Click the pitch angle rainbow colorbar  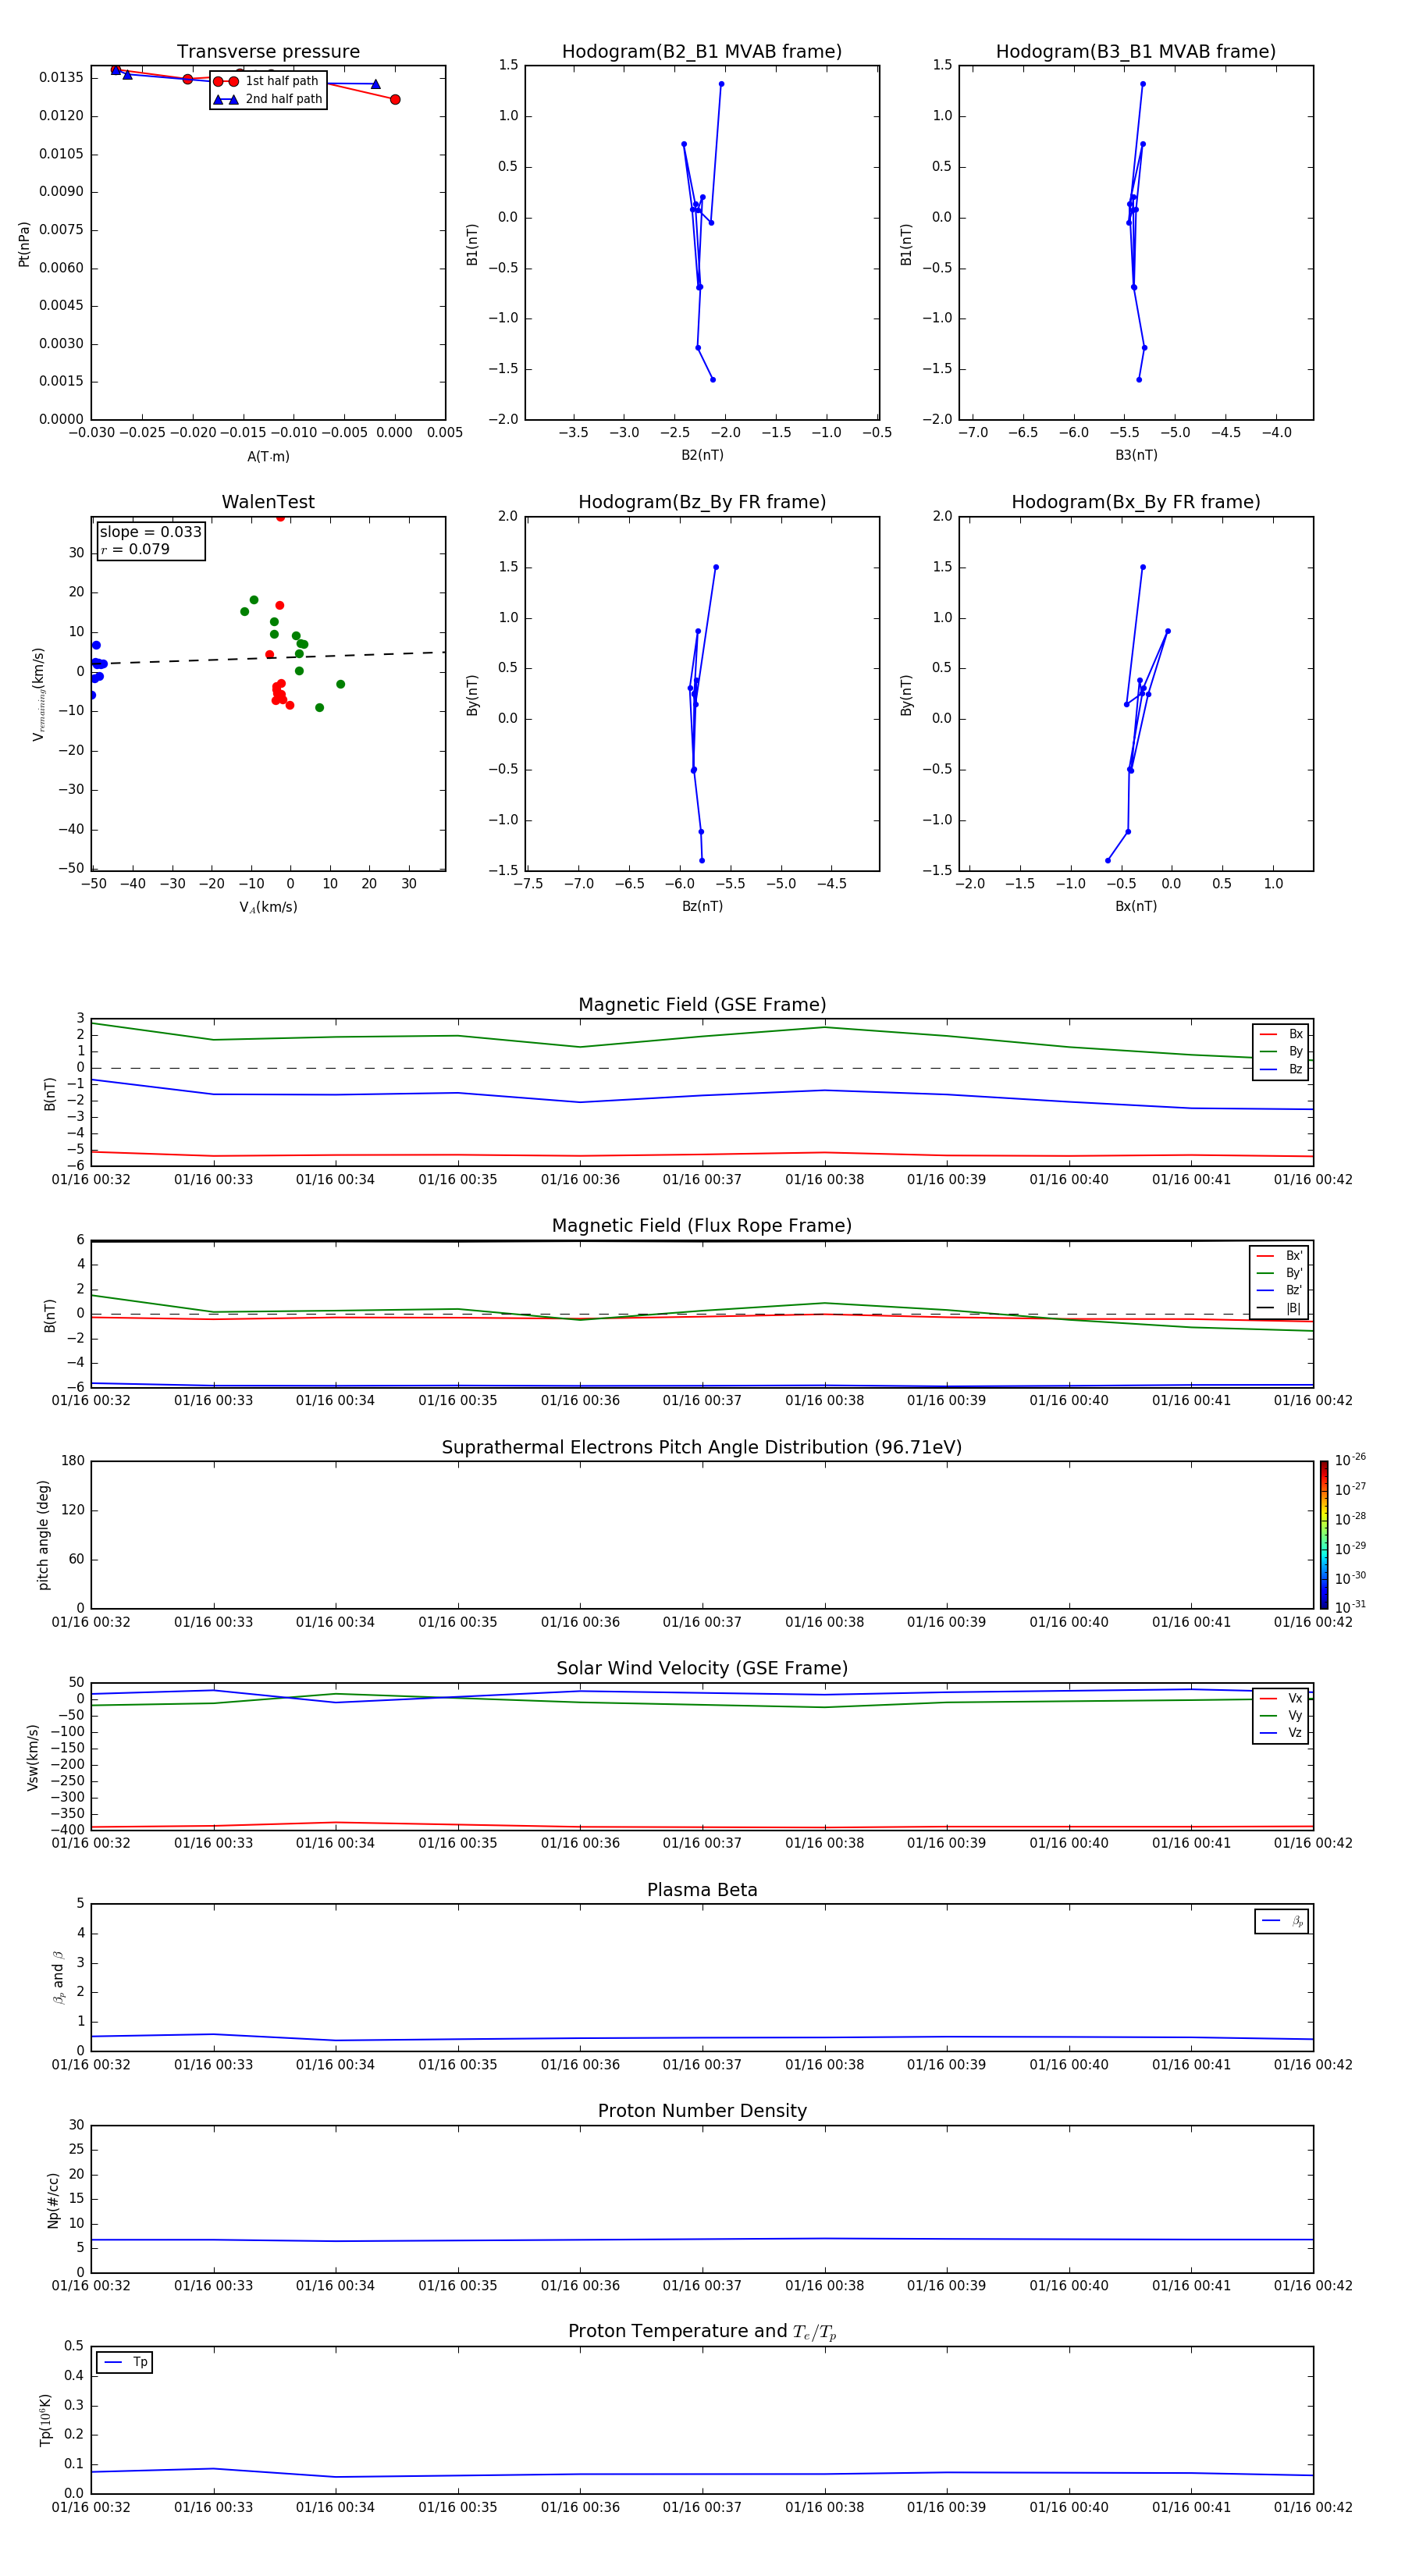[x=1324, y=1535]
